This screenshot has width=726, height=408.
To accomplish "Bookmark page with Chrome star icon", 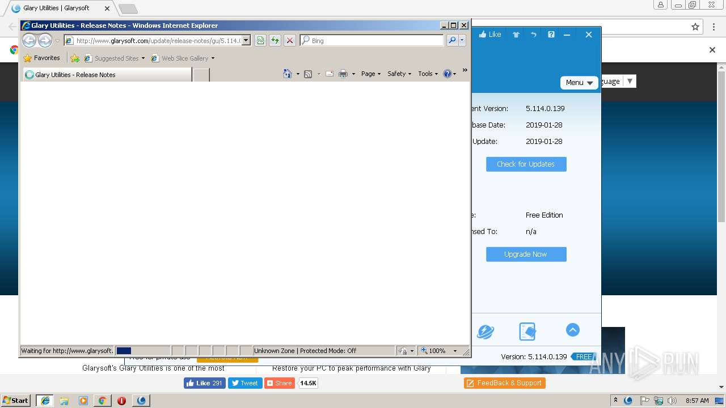I will point(695,27).
